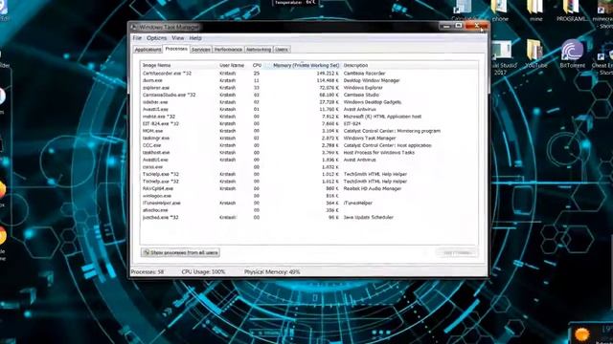Open the Studio 2017 desktop shortcut

(x=502, y=58)
